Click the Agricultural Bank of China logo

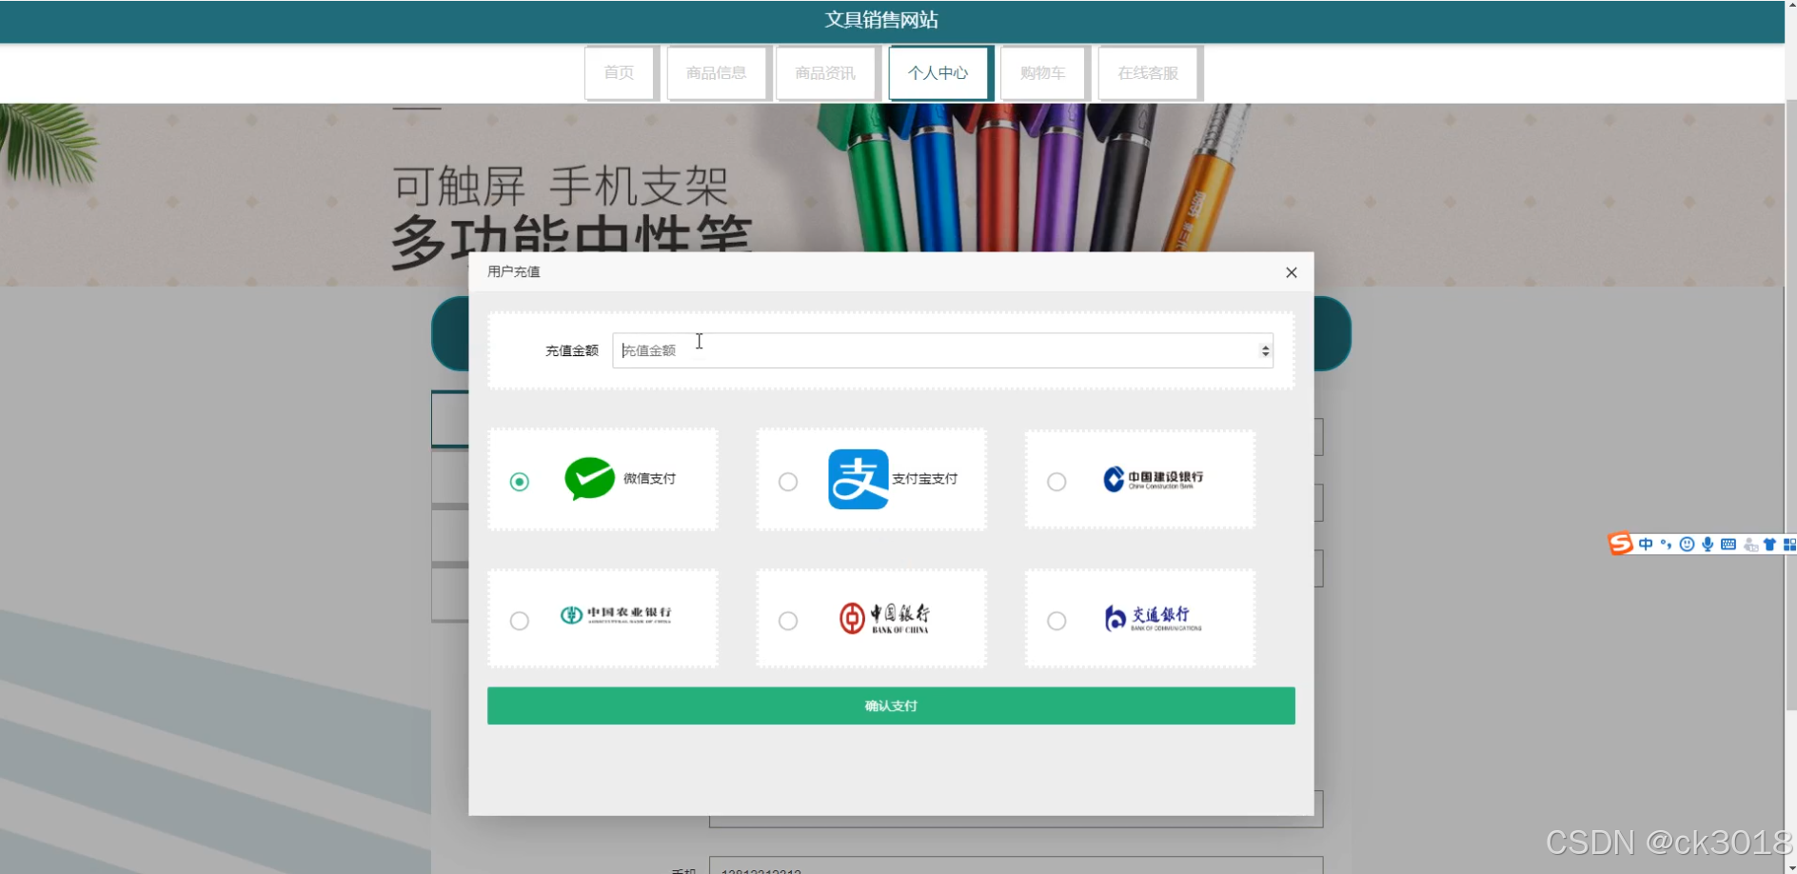point(616,615)
